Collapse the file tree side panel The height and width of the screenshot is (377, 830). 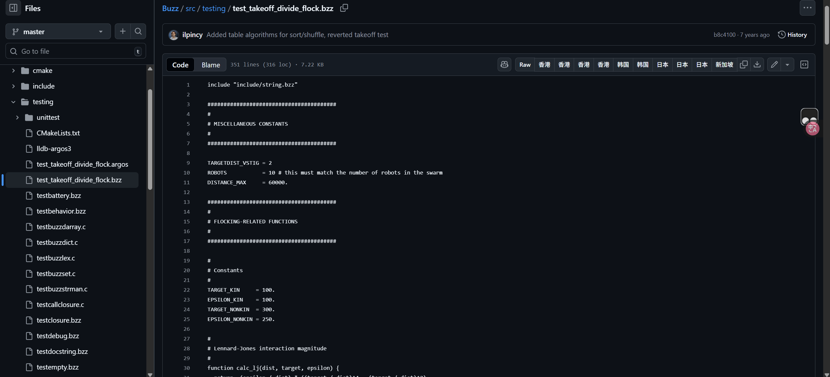coord(13,8)
